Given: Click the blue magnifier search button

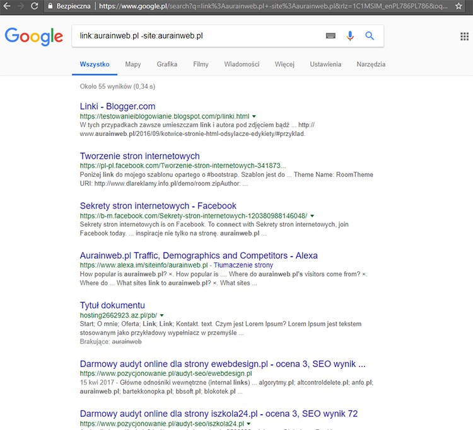Looking at the screenshot, I should [x=370, y=36].
